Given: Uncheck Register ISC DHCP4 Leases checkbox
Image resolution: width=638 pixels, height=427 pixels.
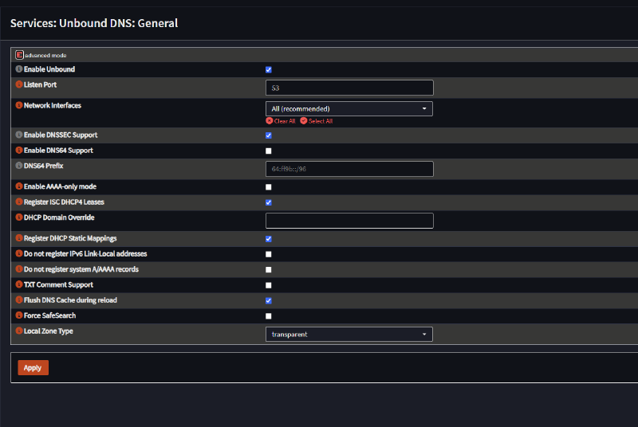Looking at the screenshot, I should click(x=269, y=202).
